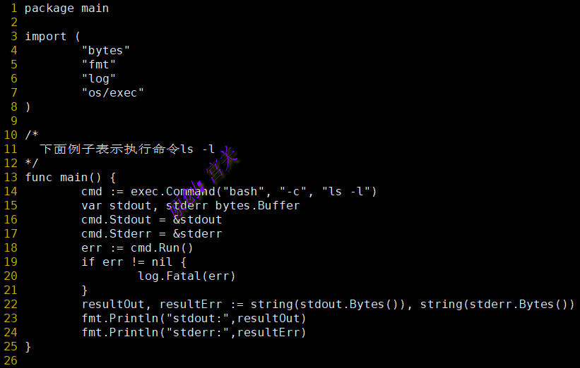Click the &stdout assignment value
580x368 pixels.
coord(197,220)
